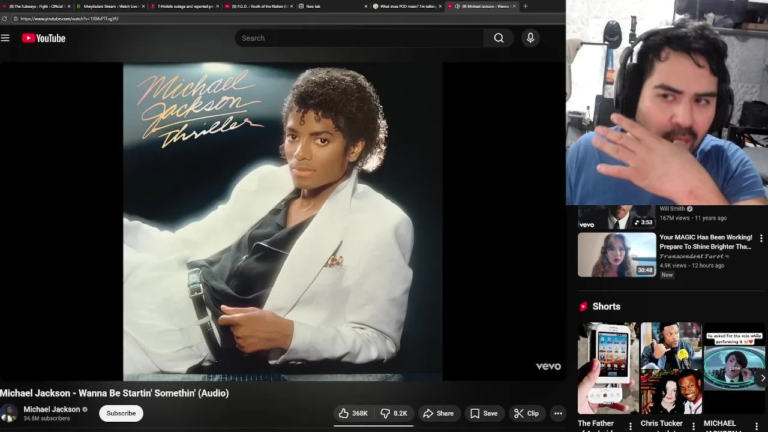Play the Will Smith vevo 3:53 video
Image resolution: width=768 pixels, height=432 pixels.
point(617,217)
